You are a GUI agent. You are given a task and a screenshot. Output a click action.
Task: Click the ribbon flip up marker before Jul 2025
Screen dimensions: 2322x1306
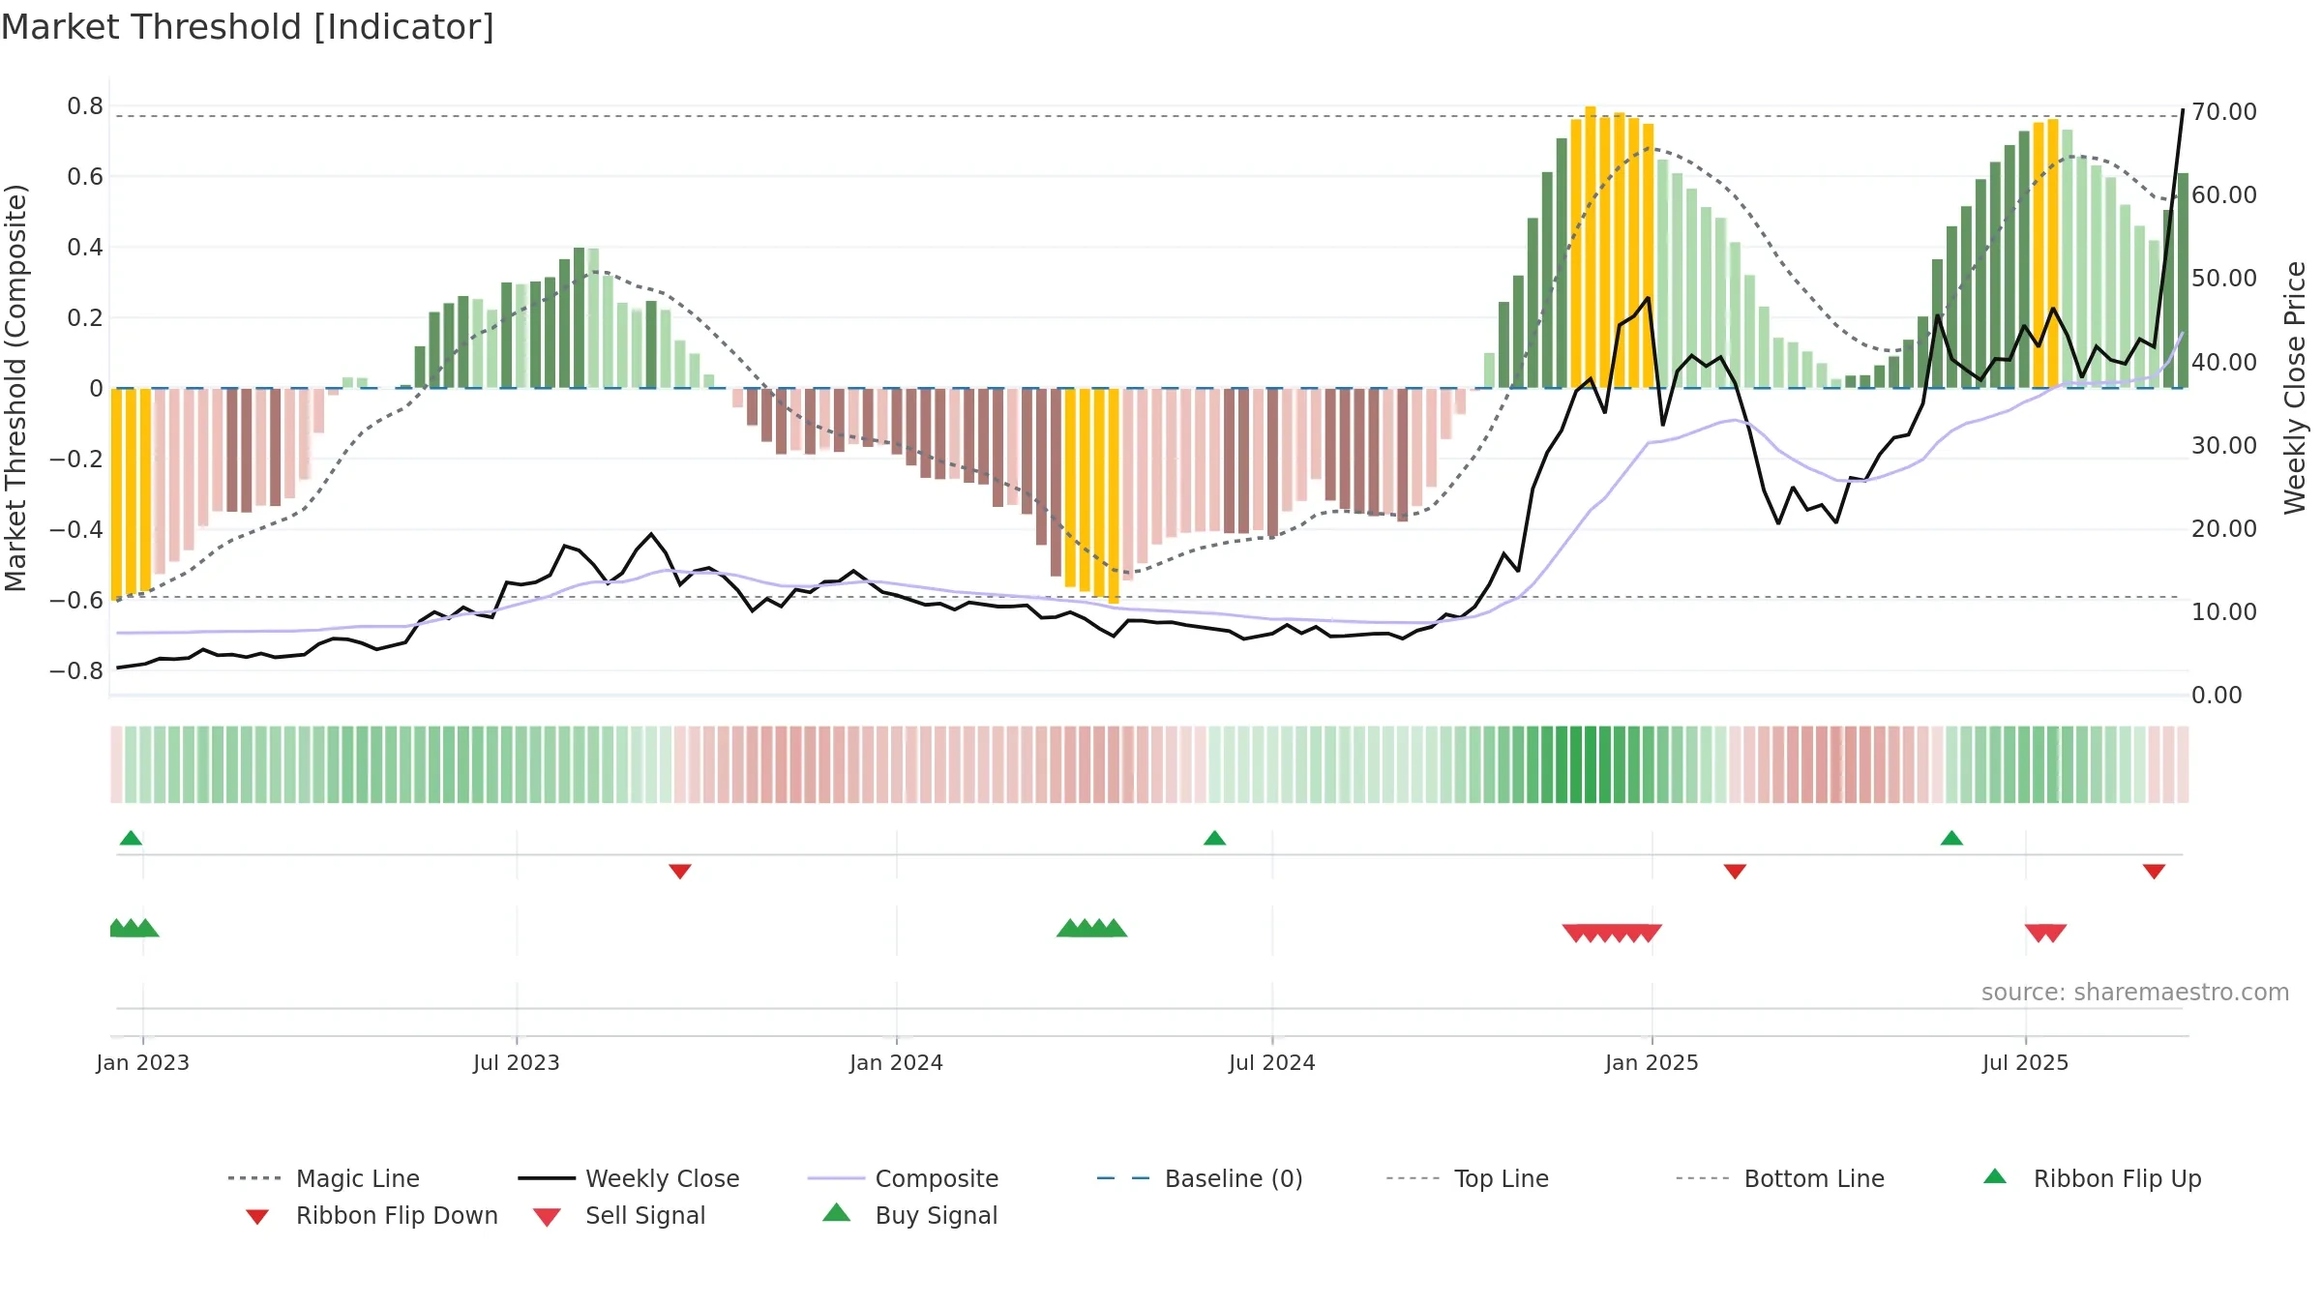pos(1951,838)
